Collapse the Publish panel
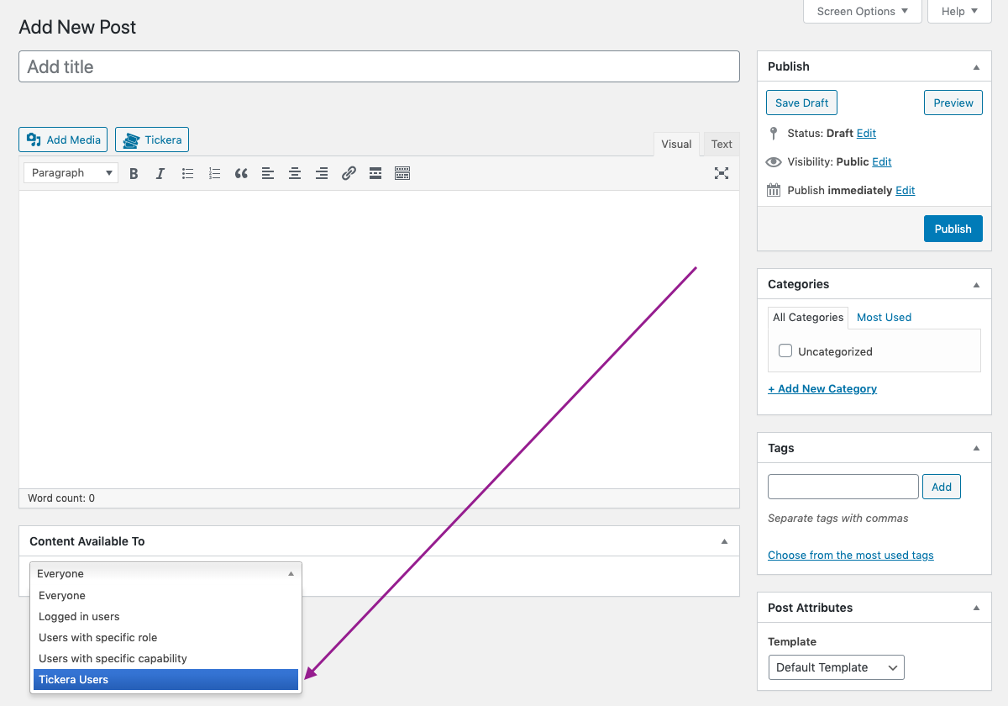 [976, 67]
